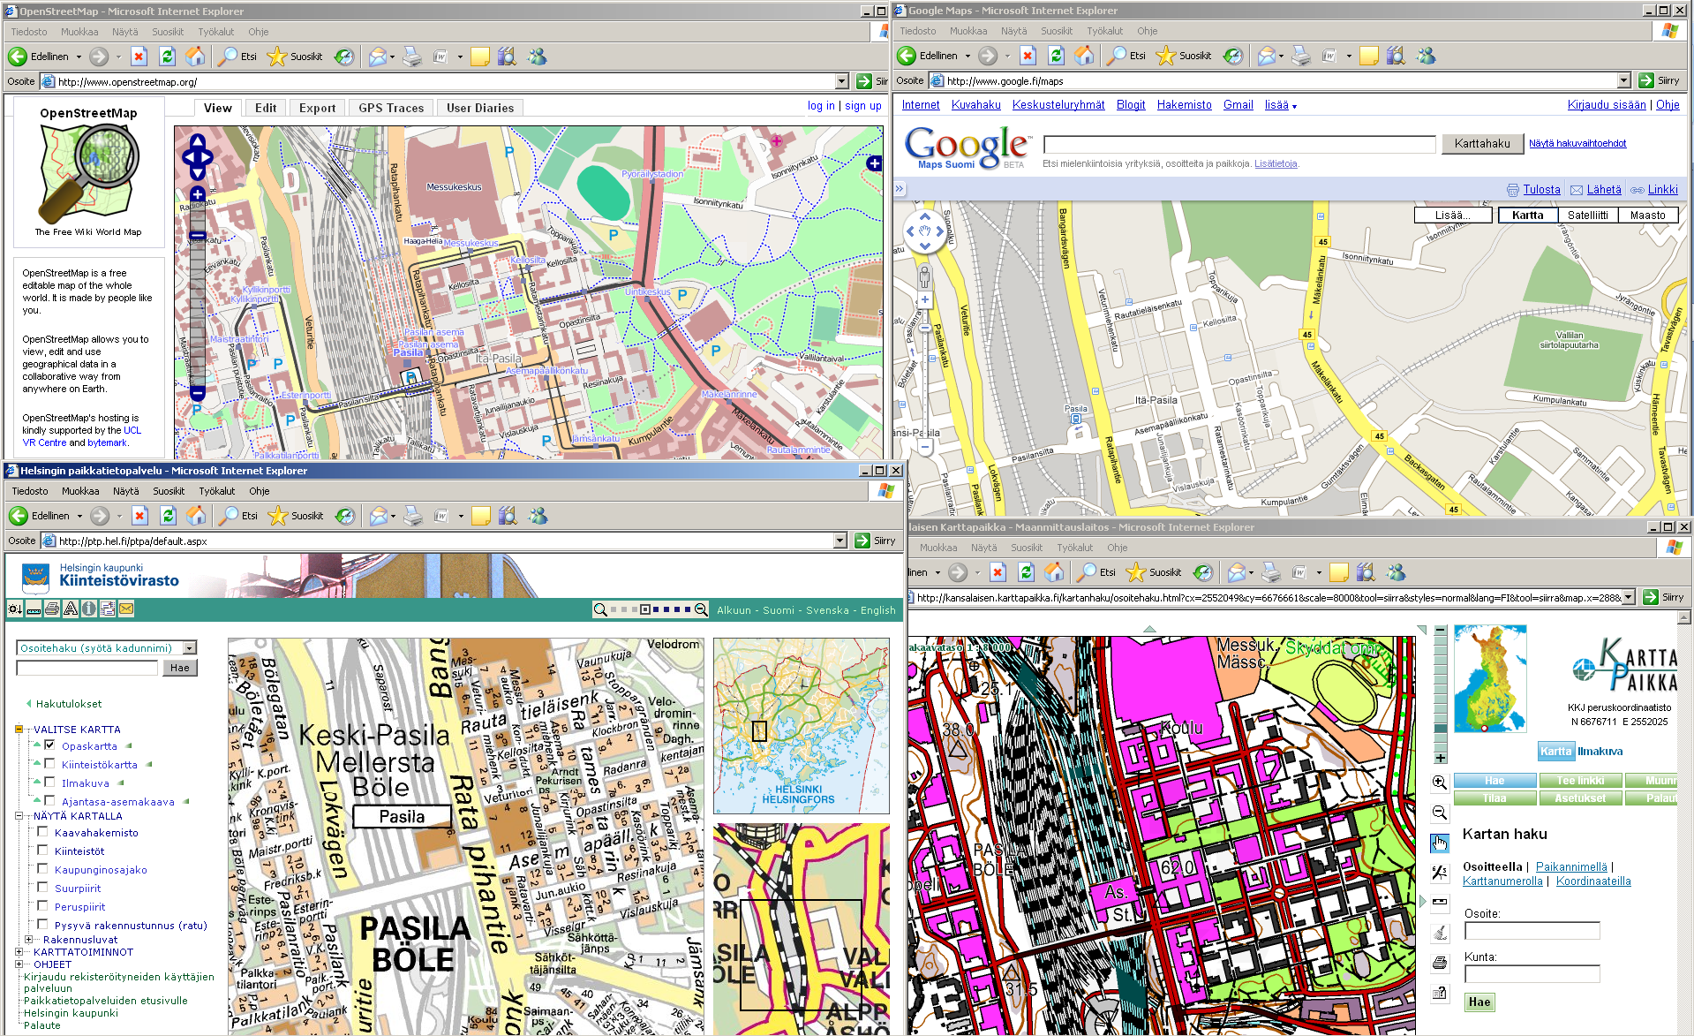Viewport: 1694px width, 1036px height.
Task: Collapse the NÄYTÄ KARTALLA tree node
Action: point(19,816)
